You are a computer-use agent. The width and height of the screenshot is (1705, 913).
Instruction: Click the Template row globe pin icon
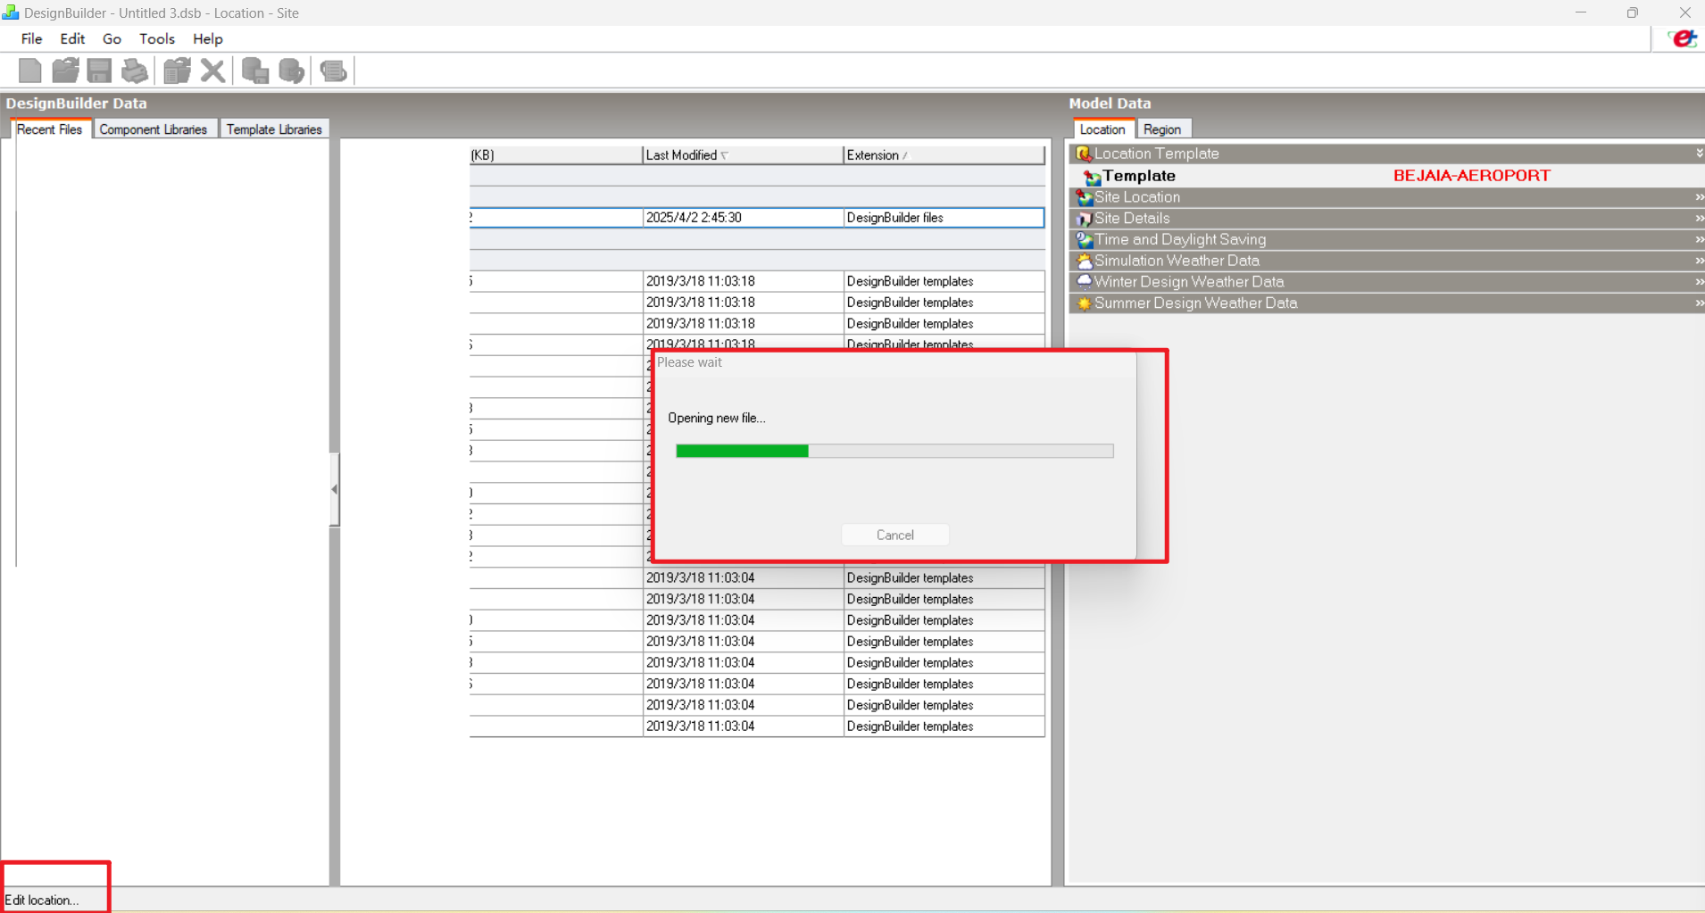(x=1092, y=177)
